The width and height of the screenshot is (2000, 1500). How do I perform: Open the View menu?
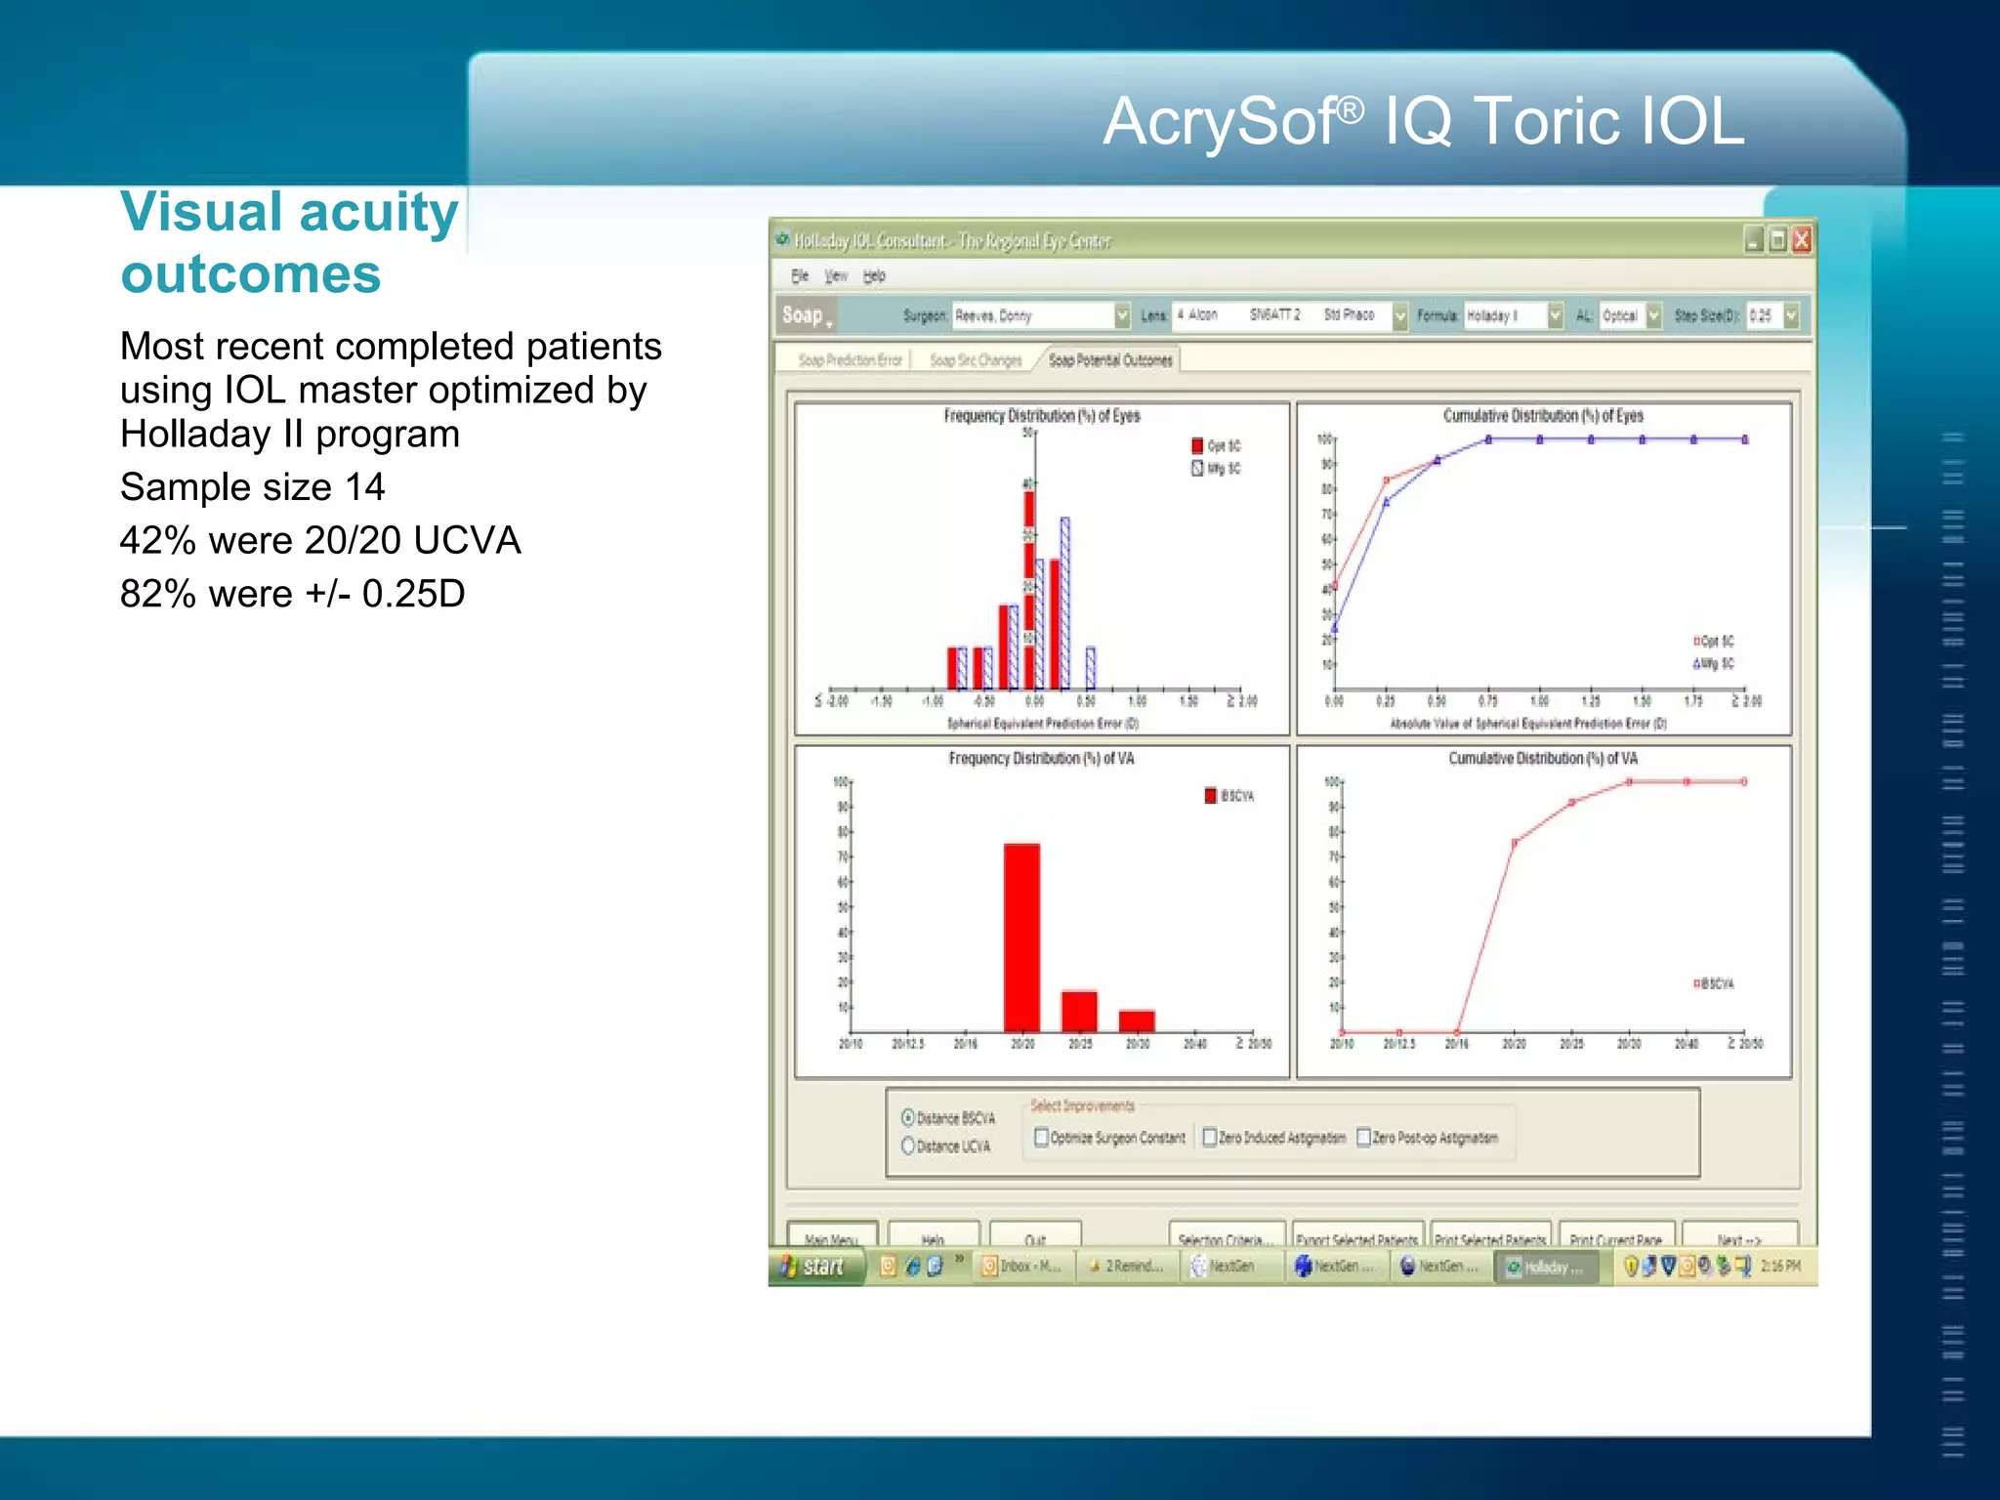pos(836,276)
